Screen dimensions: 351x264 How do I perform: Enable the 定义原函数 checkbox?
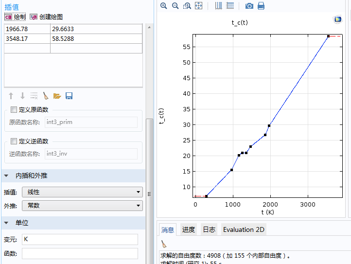tap(14, 110)
